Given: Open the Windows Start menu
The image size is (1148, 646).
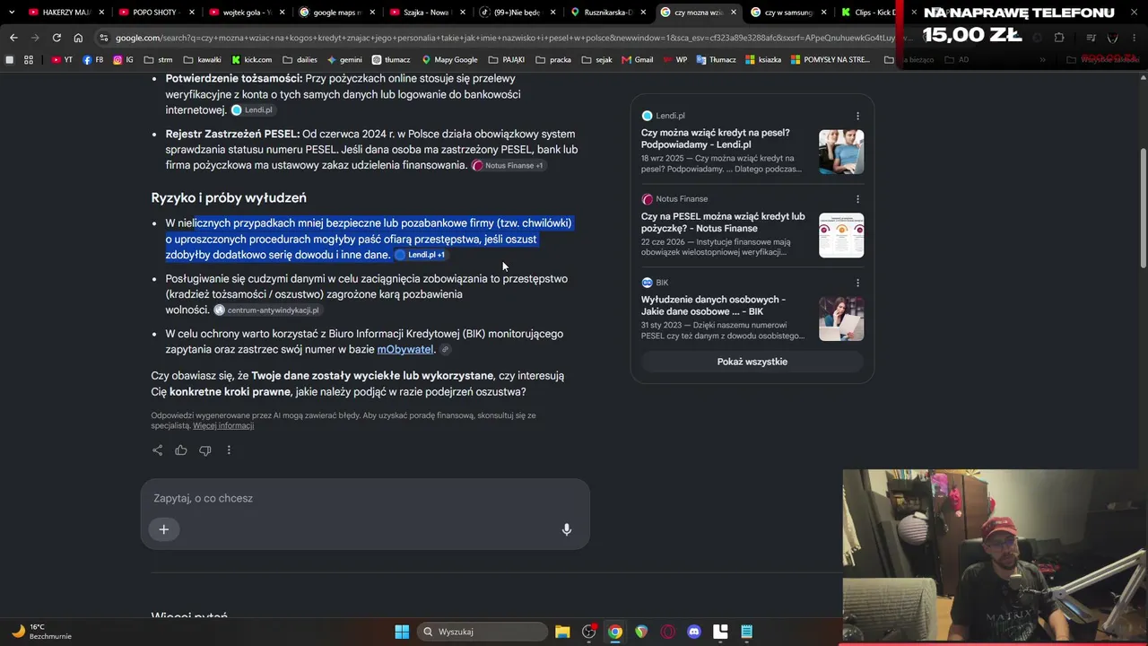Looking at the screenshot, I should click(x=402, y=632).
